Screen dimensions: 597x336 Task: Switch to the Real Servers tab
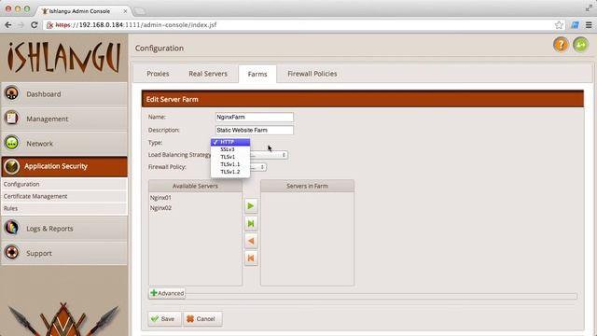208,74
